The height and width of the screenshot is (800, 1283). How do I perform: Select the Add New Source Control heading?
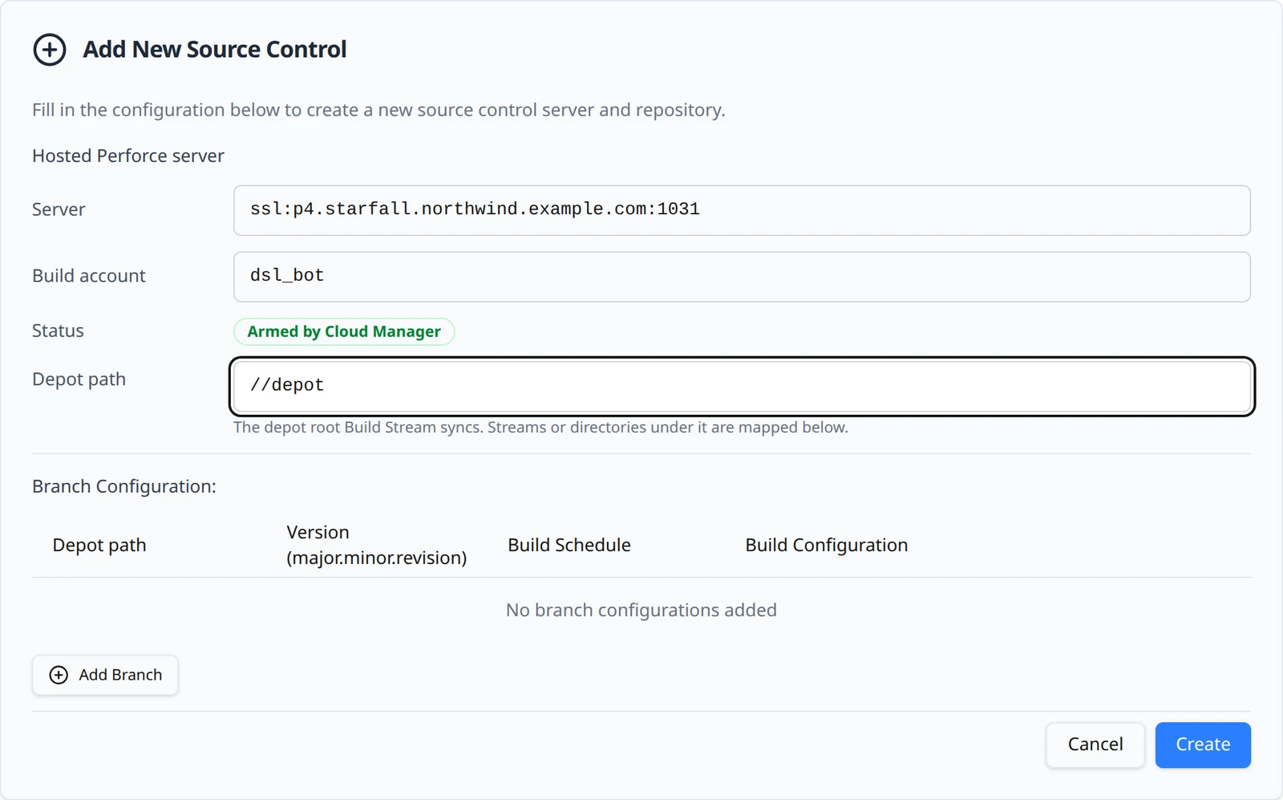tap(215, 50)
